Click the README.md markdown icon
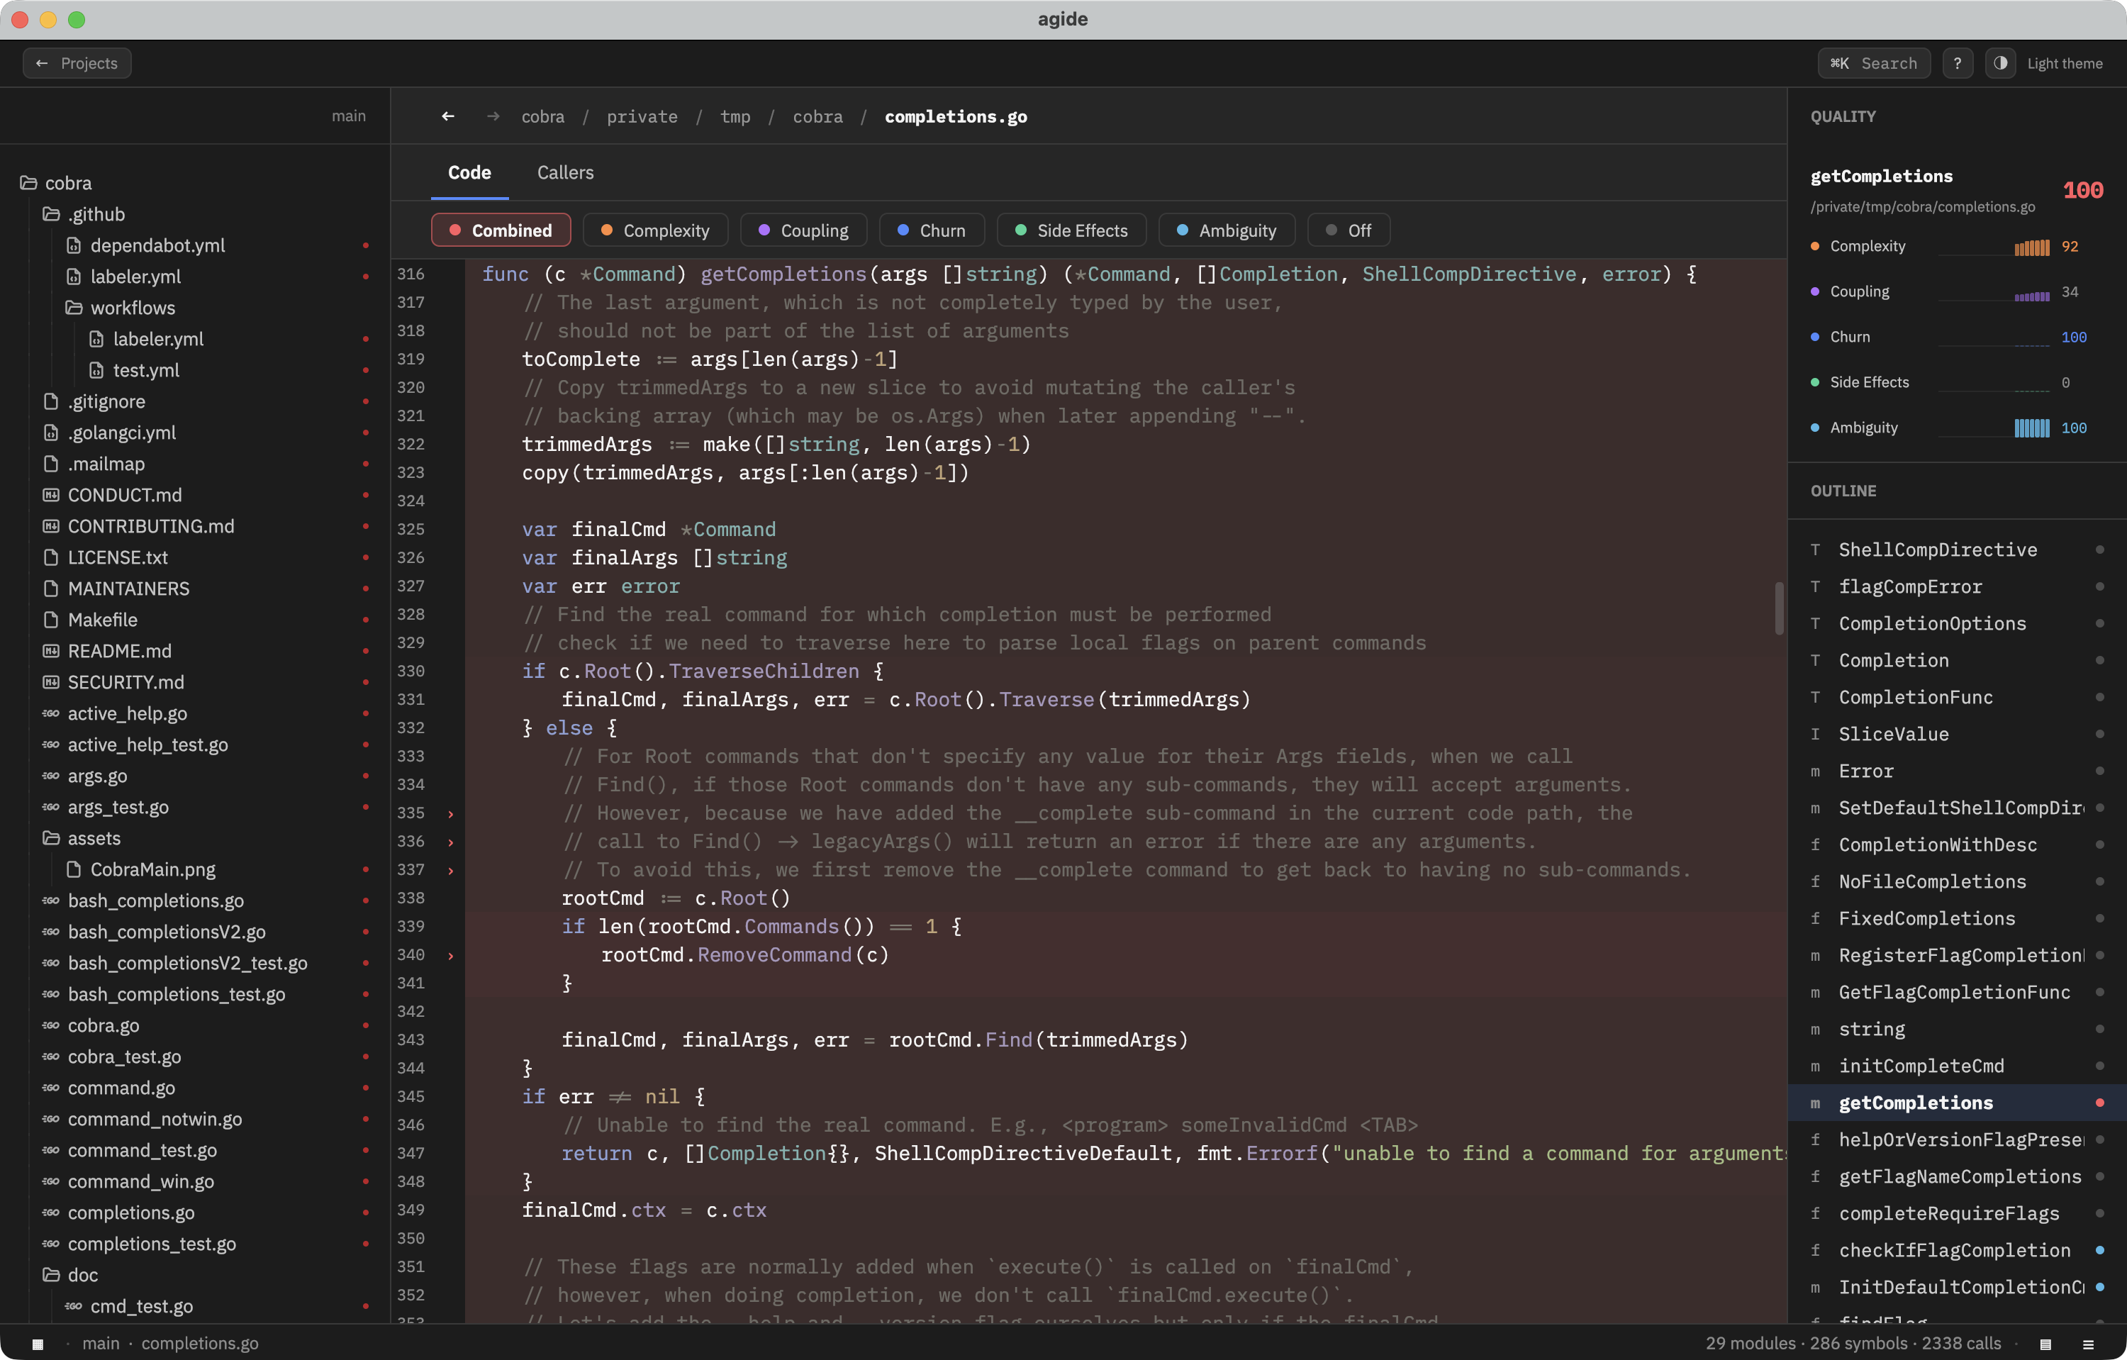The width and height of the screenshot is (2127, 1360). point(51,651)
